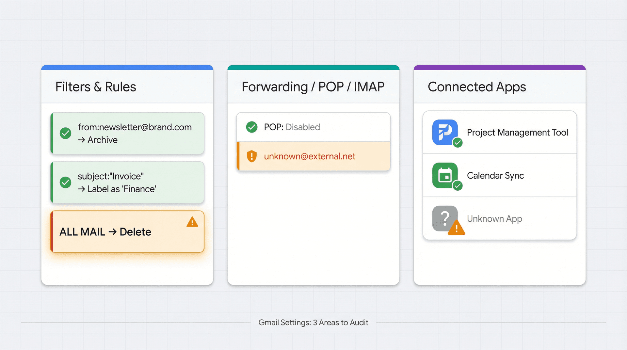Click the warning triangle on ALL MAIL rule
Screen dimensions: 627x350
(192, 222)
